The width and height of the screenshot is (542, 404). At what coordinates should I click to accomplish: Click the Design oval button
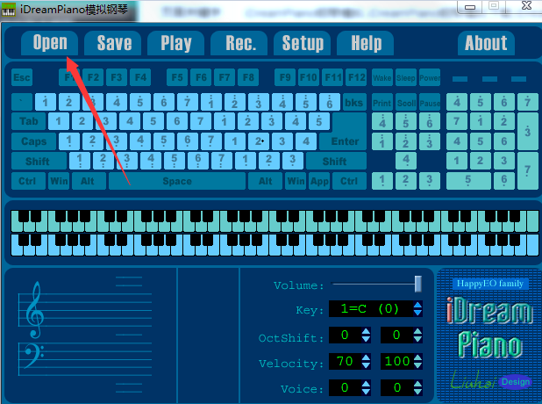[x=516, y=381]
